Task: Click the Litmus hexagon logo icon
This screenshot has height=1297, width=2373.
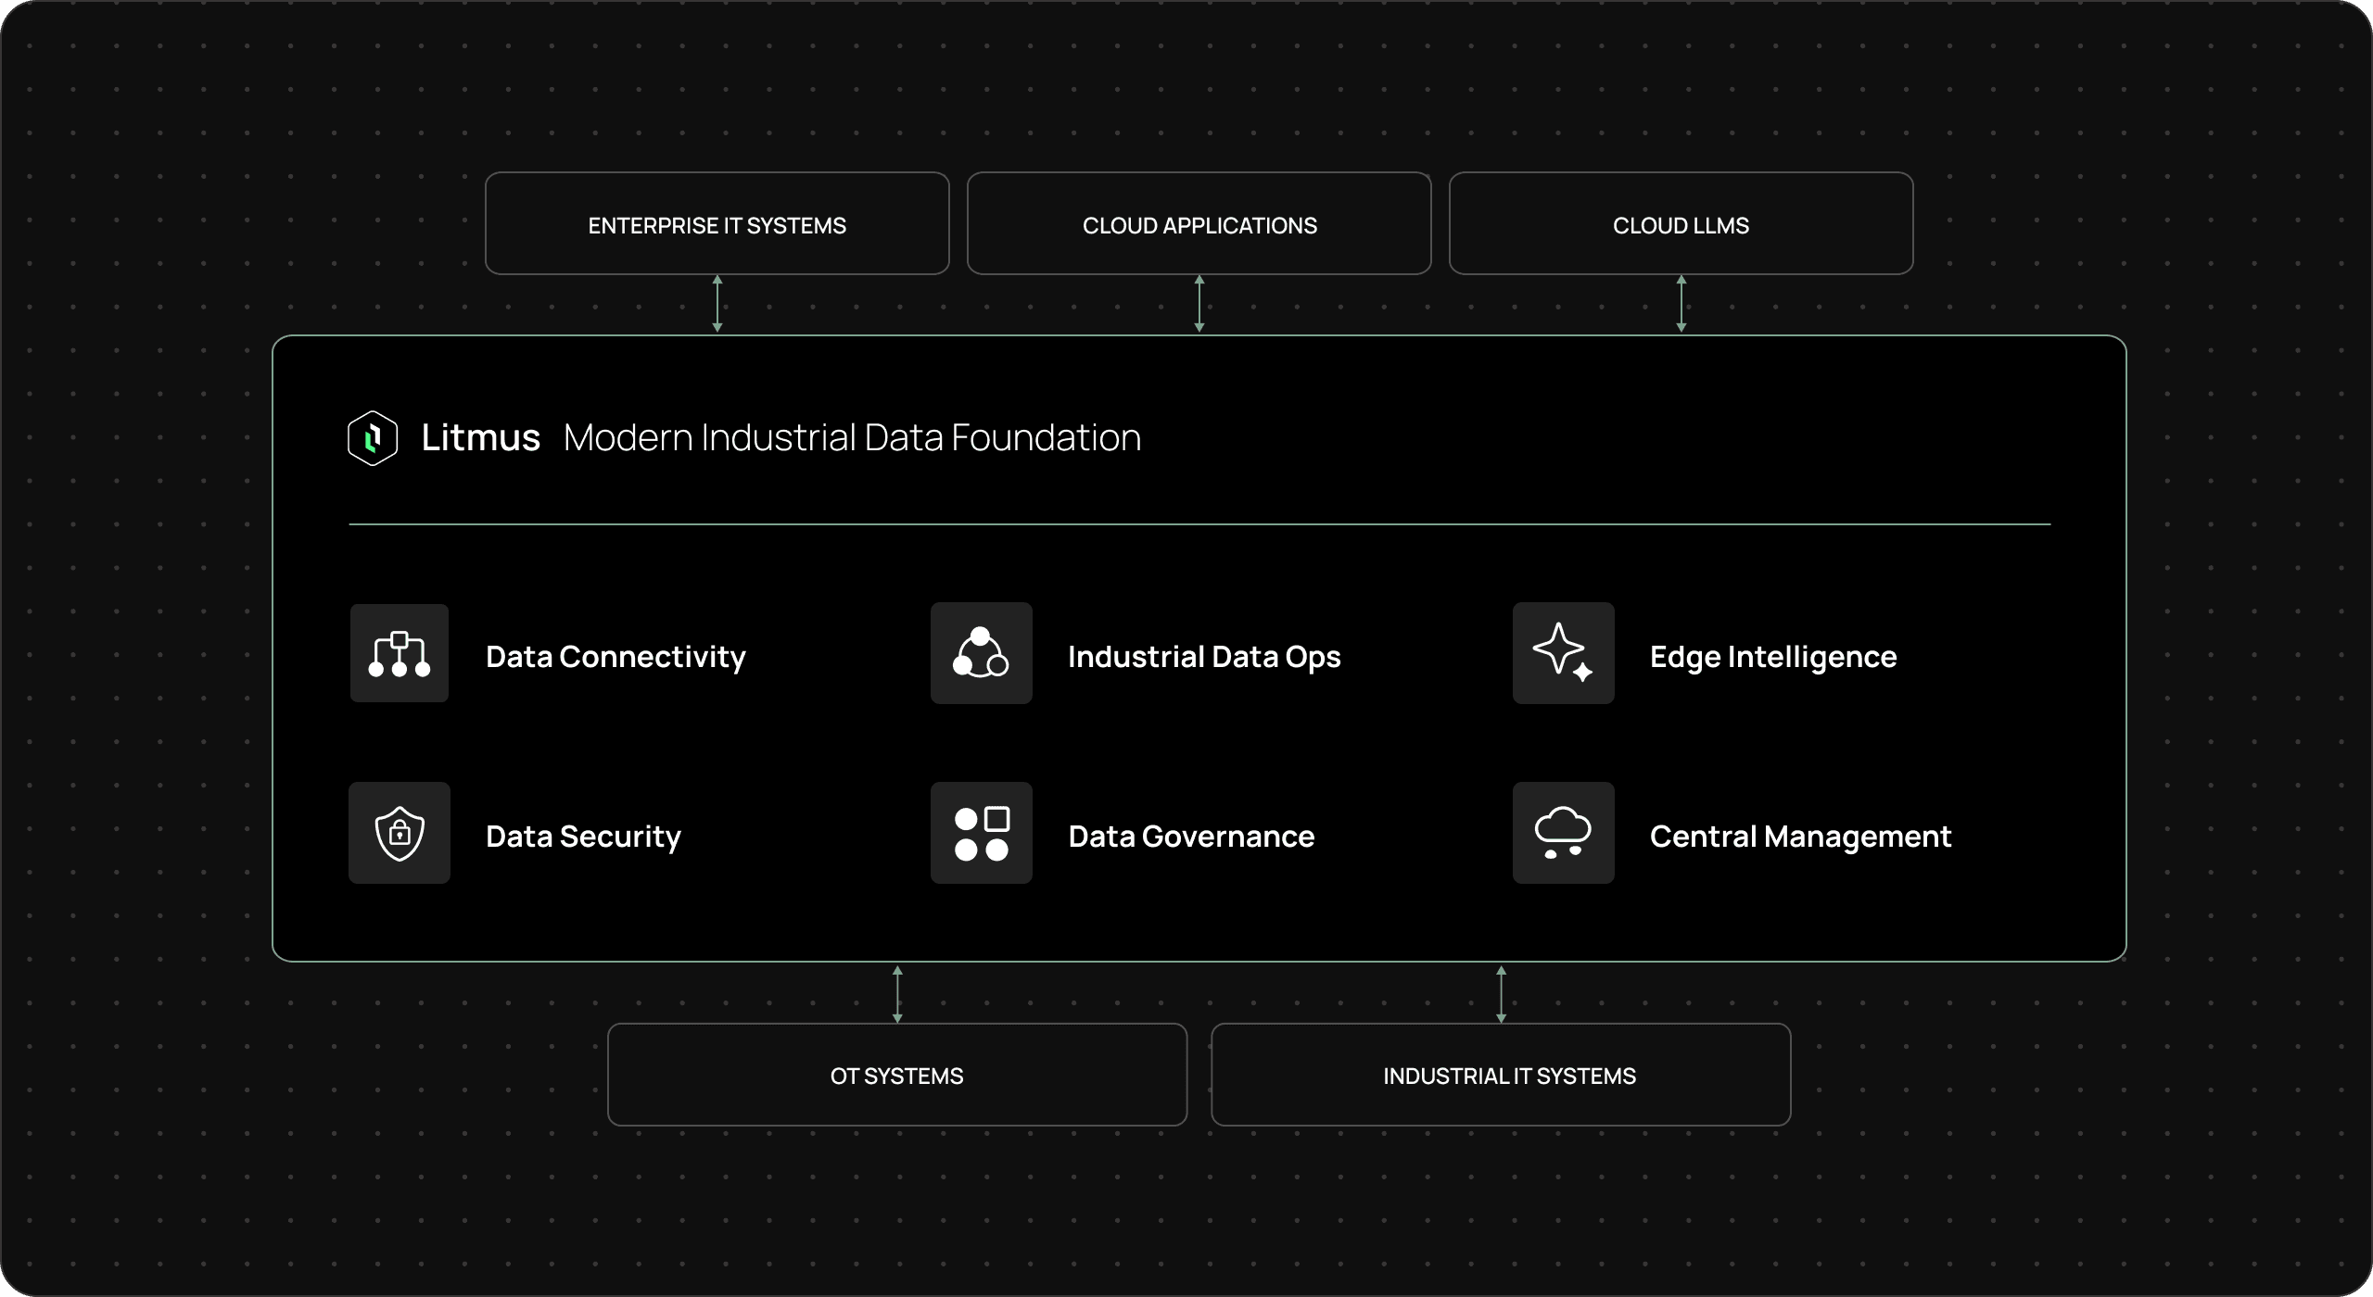Action: click(373, 438)
